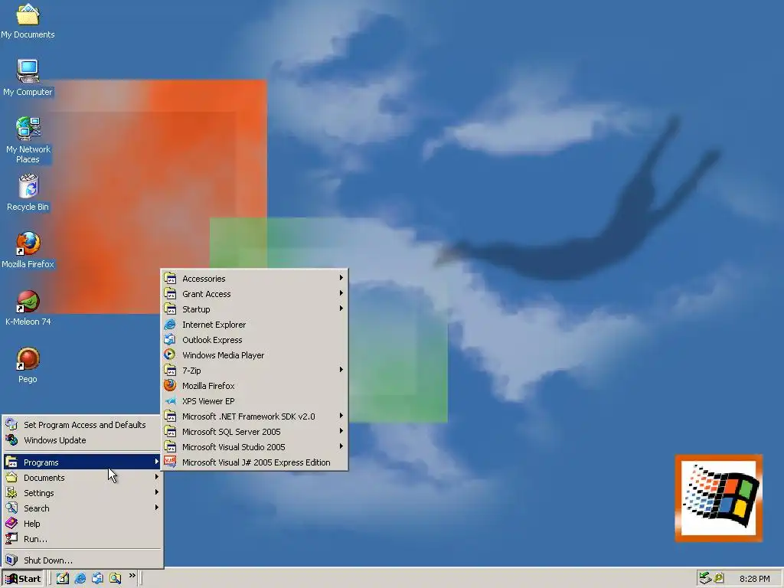Click the search quick launch icon
Image resolution: width=784 pixels, height=588 pixels.
coord(115,579)
